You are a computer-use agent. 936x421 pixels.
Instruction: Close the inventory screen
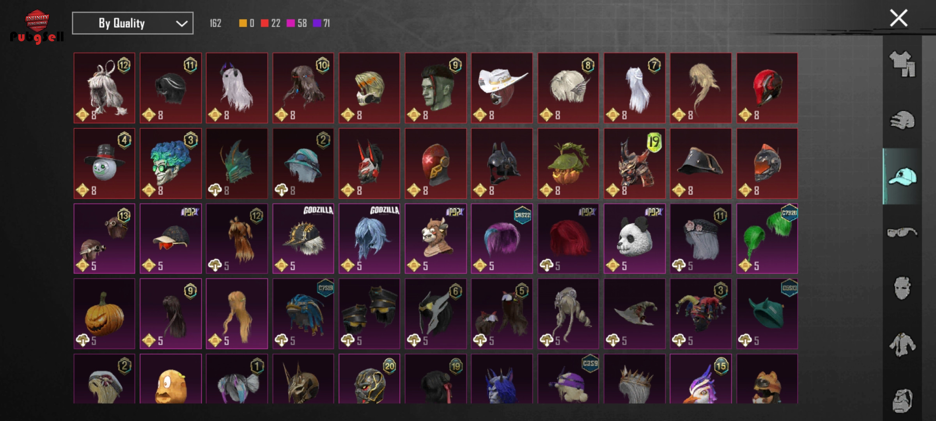tap(899, 18)
